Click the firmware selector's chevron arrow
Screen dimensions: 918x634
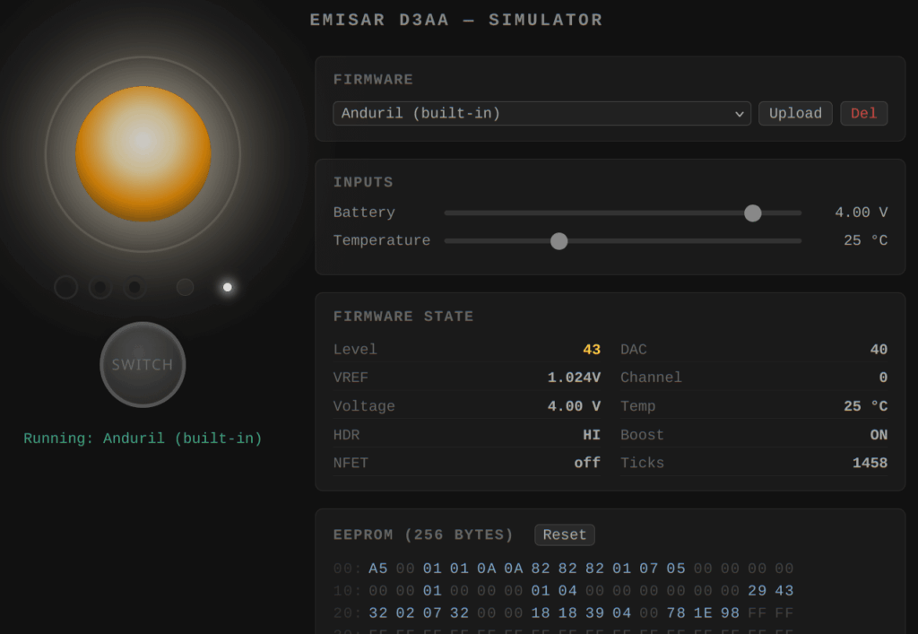pyautogui.click(x=740, y=113)
